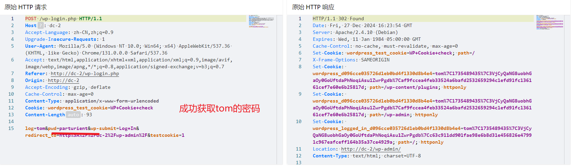The image size is (571, 167).
Task: Click the question mark badge beside Host
Action: tap(40, 25)
